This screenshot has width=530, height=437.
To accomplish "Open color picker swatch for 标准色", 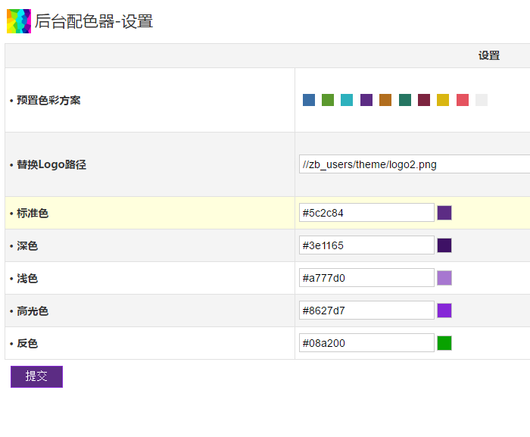I will point(444,213).
